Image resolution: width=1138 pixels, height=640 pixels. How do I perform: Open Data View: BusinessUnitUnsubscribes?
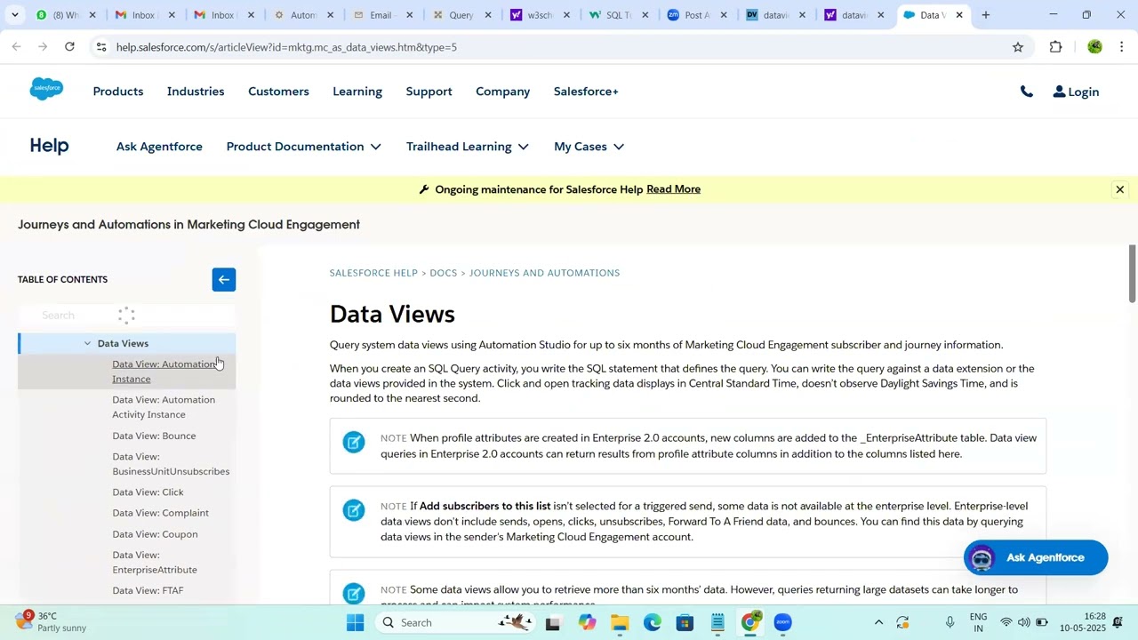click(x=171, y=464)
